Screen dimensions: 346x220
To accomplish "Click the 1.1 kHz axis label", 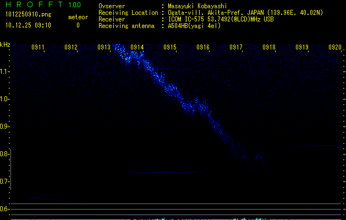I will click(x=4, y=71).
